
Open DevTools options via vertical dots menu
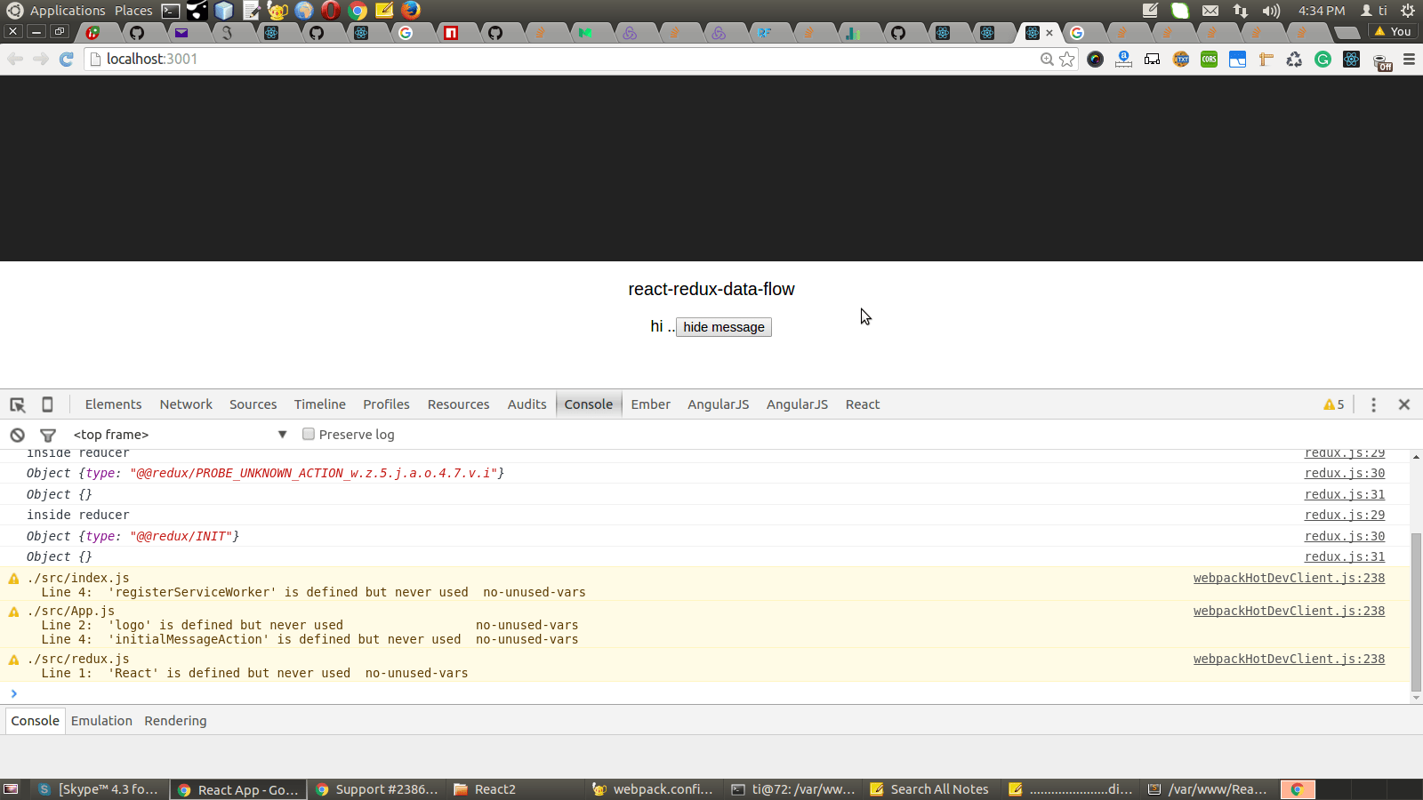click(1373, 404)
